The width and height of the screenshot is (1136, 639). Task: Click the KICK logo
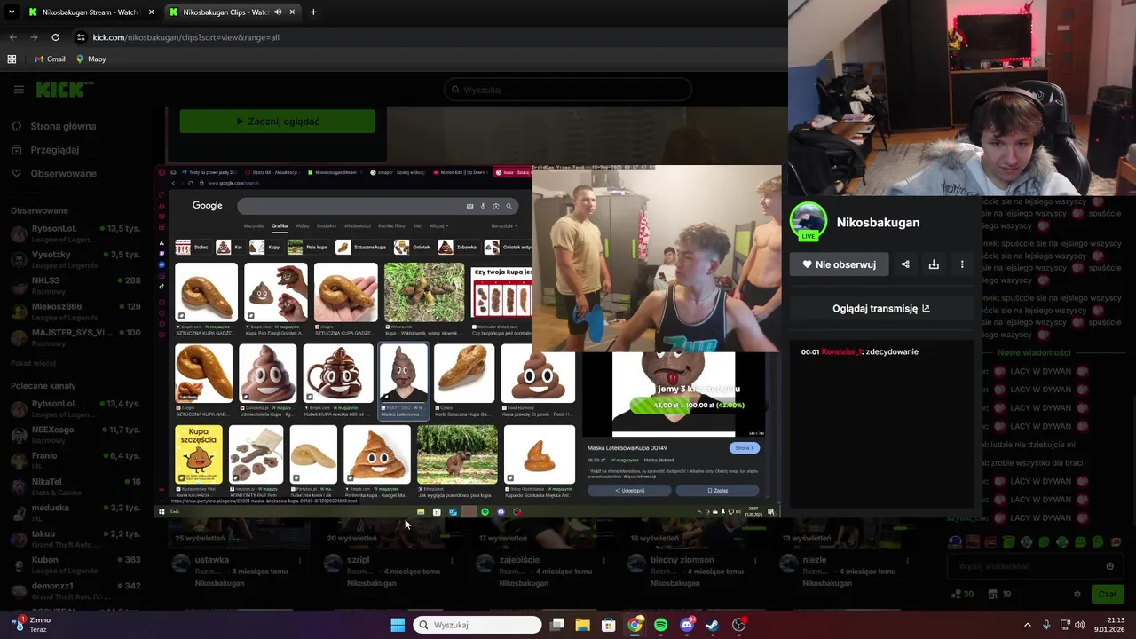click(64, 89)
